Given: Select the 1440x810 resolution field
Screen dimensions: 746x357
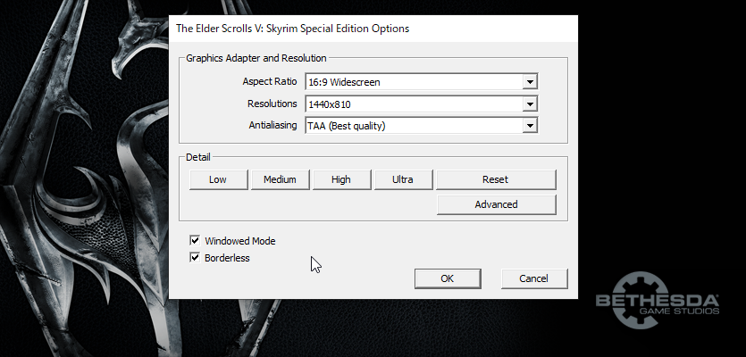Looking at the screenshot, I should 422,104.
